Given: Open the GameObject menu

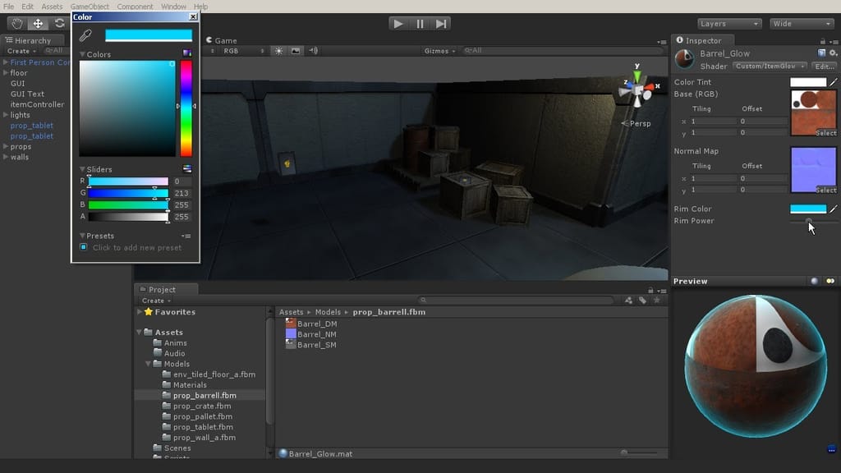Looking at the screenshot, I should click(x=90, y=7).
